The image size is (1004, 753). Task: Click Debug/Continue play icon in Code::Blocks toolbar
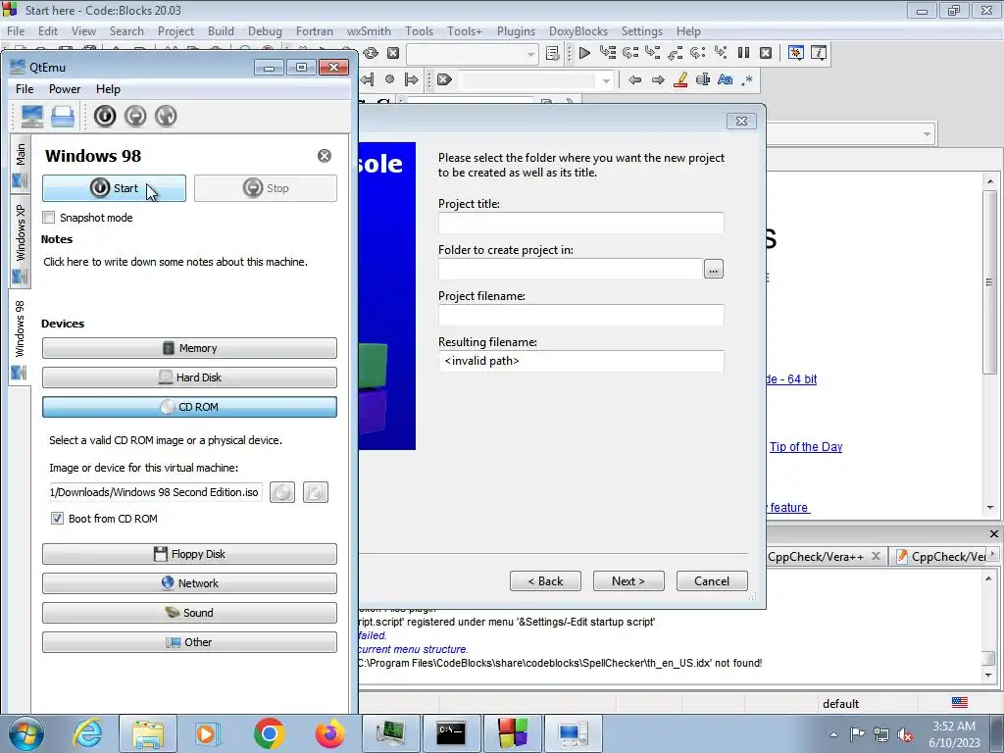click(x=584, y=53)
